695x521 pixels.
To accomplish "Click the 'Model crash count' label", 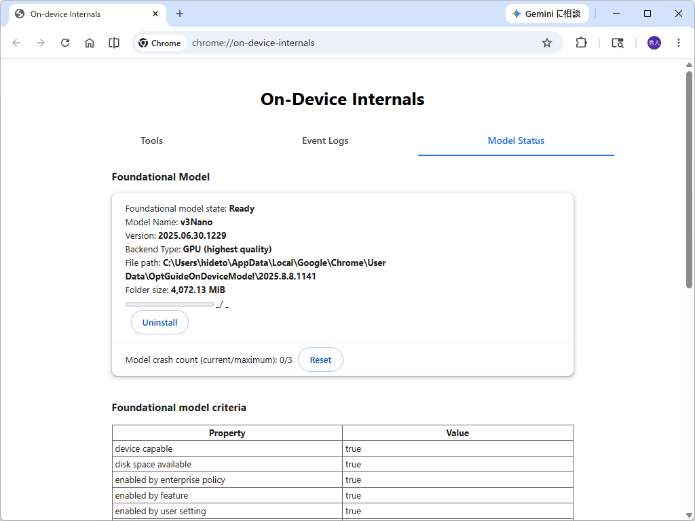I will click(x=201, y=360).
